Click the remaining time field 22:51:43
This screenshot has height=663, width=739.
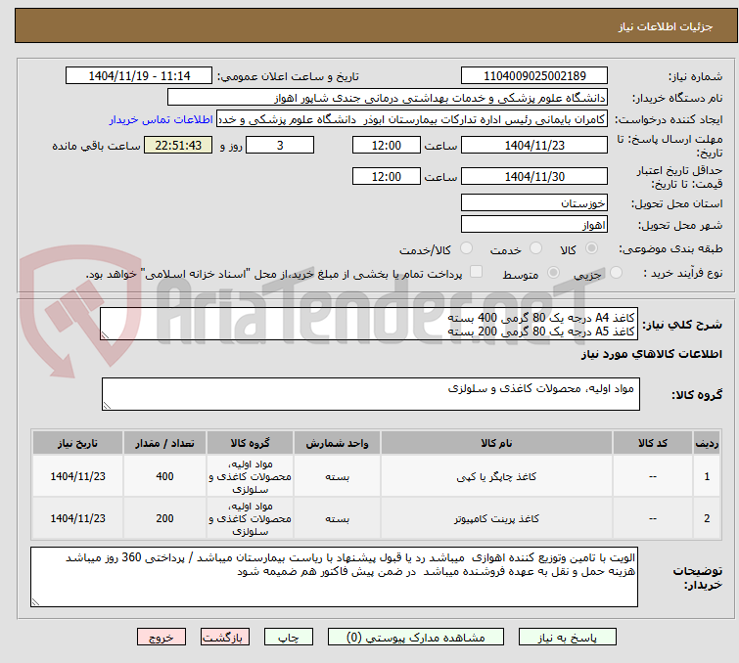point(178,145)
